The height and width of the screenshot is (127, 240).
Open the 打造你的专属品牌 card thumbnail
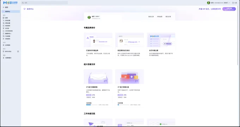98,40
